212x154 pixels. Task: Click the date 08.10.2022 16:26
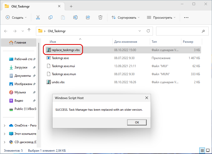pos(125,82)
